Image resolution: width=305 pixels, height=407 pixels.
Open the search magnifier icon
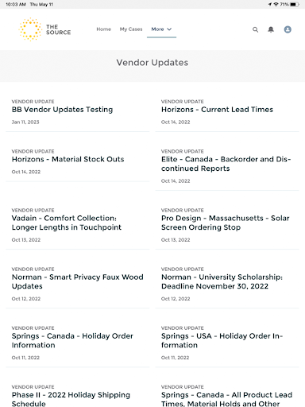point(255,29)
